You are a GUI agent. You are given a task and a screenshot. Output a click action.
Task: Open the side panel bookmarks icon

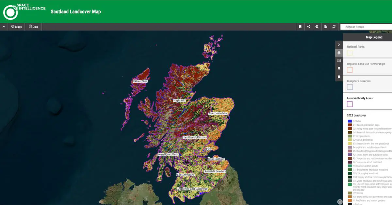(x=339, y=77)
